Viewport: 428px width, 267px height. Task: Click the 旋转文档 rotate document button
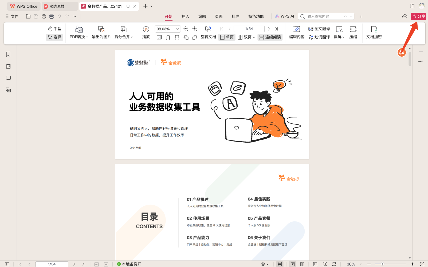[x=208, y=33]
